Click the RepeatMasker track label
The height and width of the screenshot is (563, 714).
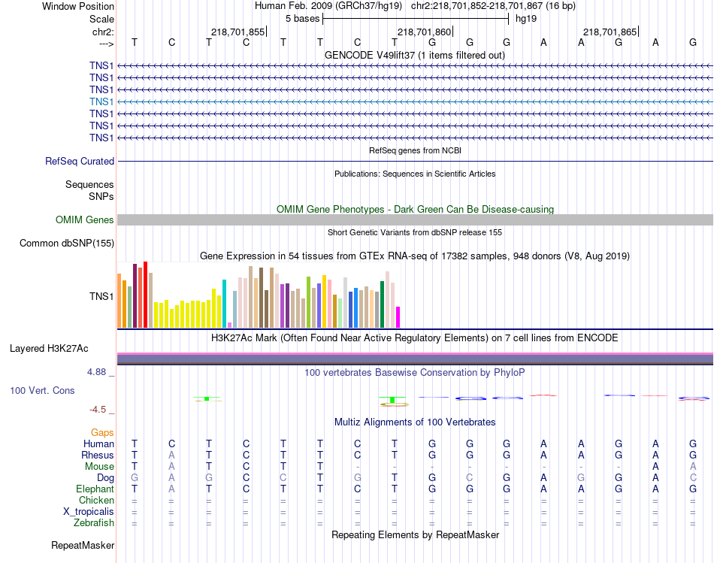point(83,545)
